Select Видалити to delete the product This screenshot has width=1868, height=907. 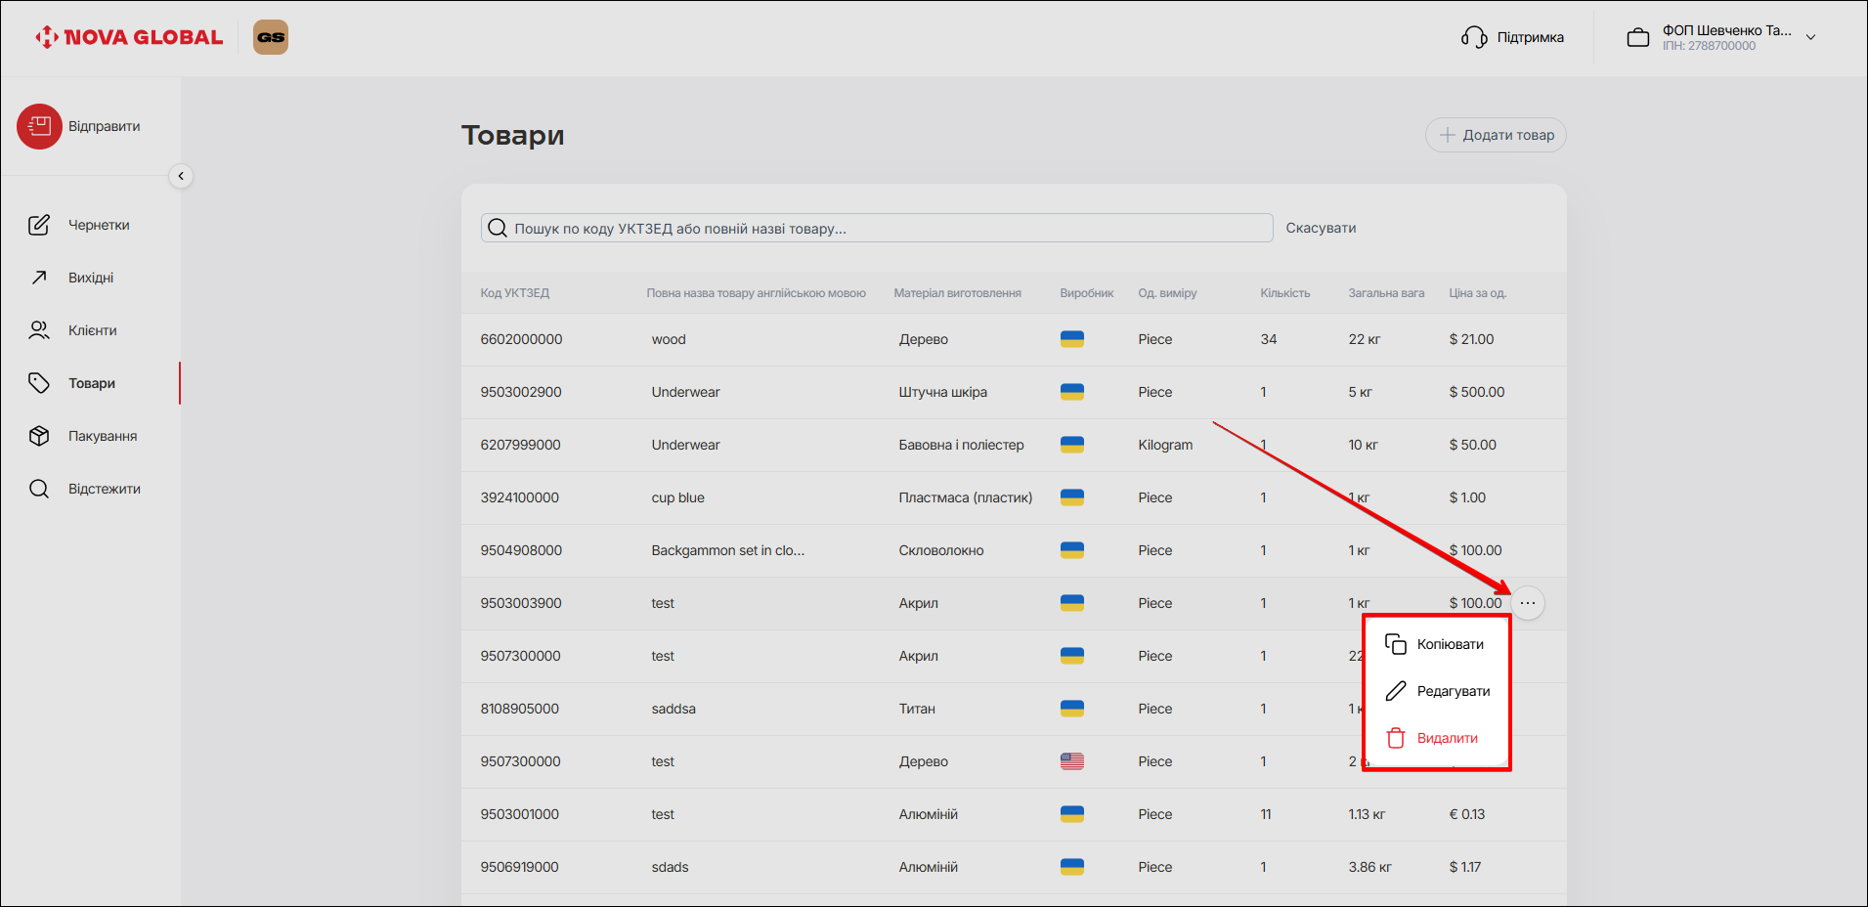coord(1447,738)
